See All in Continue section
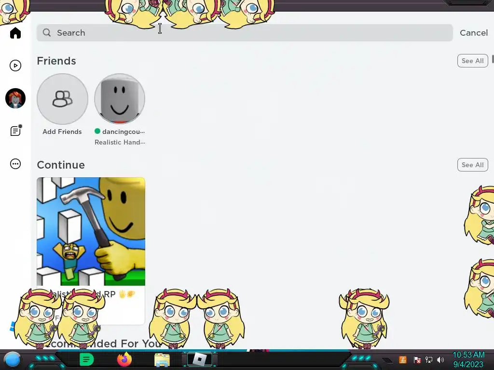The image size is (494, 370). [472, 165]
